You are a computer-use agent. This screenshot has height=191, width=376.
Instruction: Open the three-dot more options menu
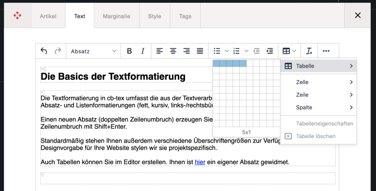[x=326, y=51]
